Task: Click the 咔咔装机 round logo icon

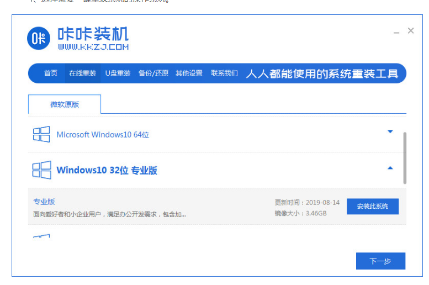Action: click(x=39, y=38)
